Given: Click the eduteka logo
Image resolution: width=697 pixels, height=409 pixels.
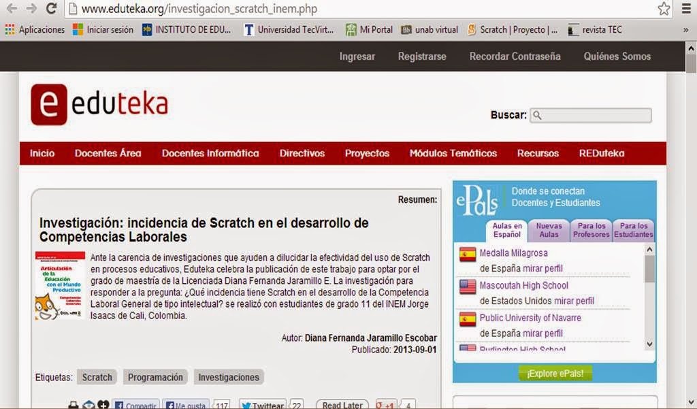Looking at the screenshot, I should [x=99, y=104].
